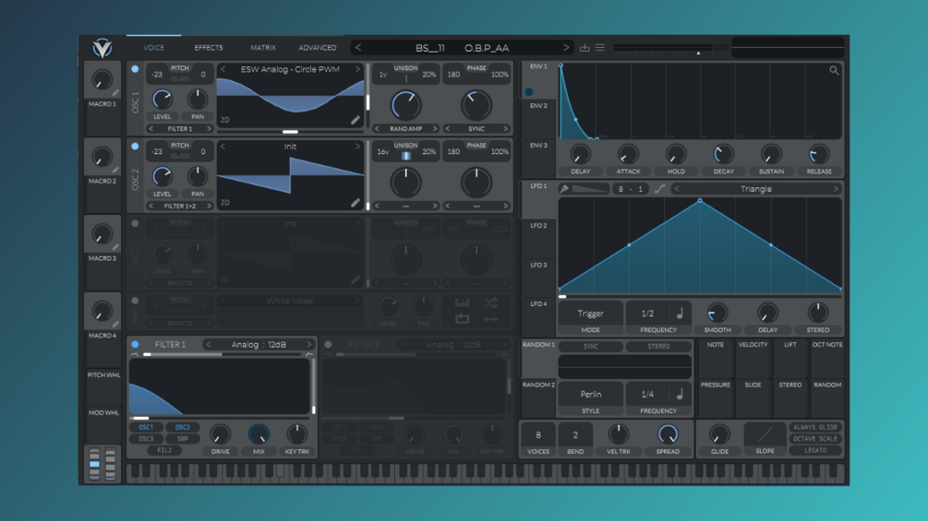The image size is (928, 521).
Task: Click the Voices count field
Action: point(538,435)
